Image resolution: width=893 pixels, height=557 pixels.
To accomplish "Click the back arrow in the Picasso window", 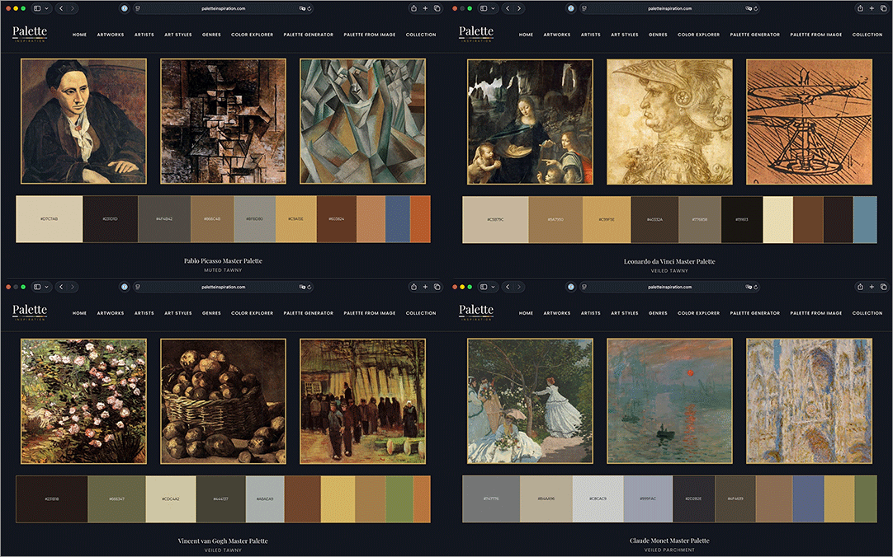I will pyautogui.click(x=61, y=8).
